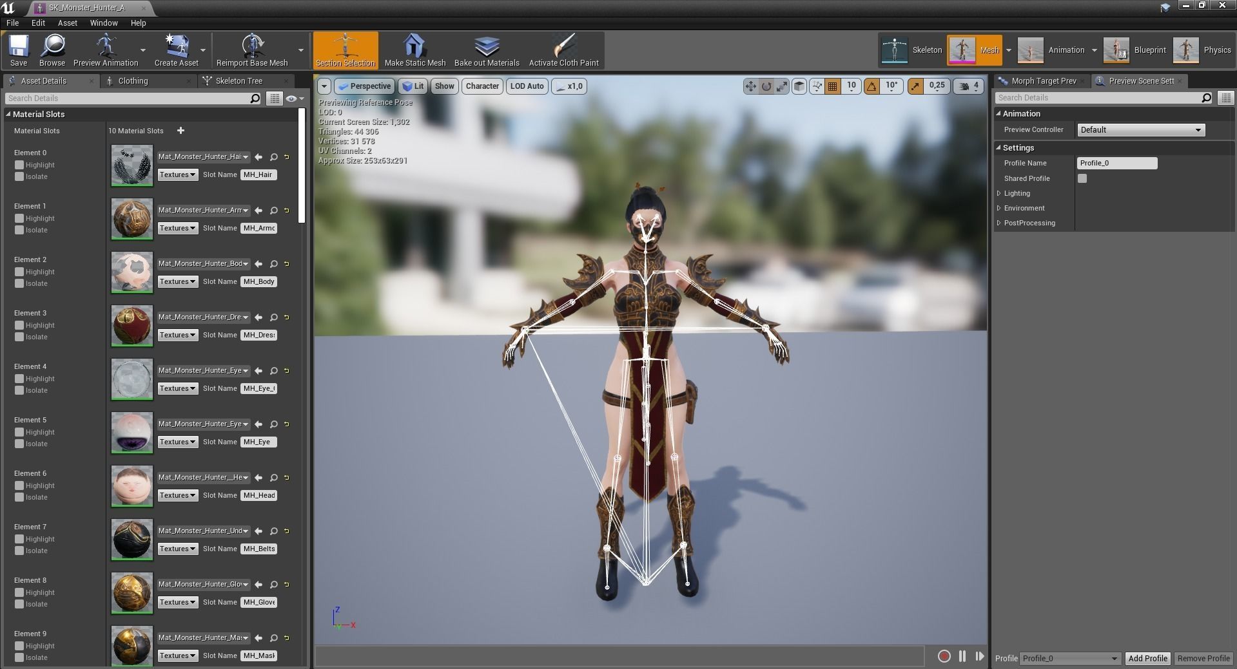Open Reimport Base Mesh options arrow
This screenshot has height=669, width=1237.
[x=300, y=50]
